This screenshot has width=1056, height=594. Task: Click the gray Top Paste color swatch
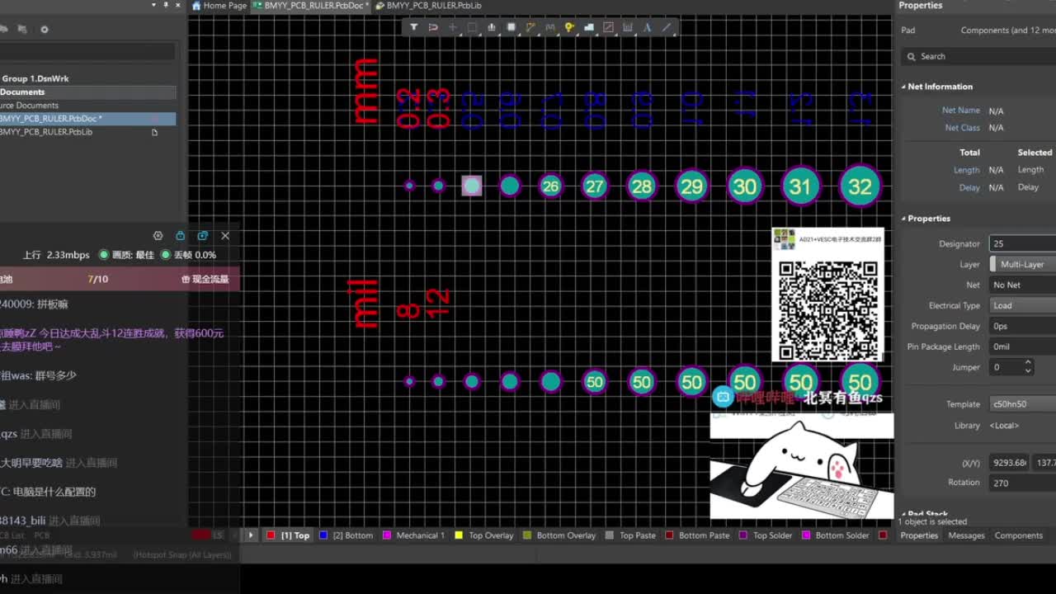pos(610,535)
